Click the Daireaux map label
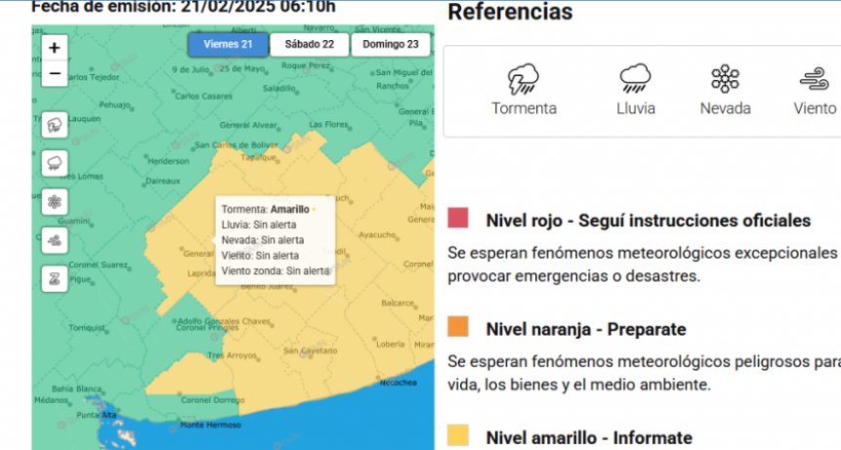Screen dimensions: 841x450 click(x=163, y=181)
